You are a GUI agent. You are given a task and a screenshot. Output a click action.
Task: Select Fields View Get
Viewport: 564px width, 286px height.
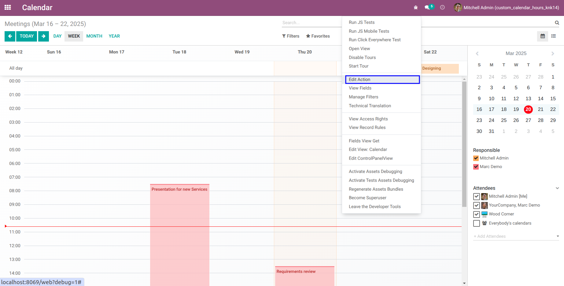tap(382, 141)
